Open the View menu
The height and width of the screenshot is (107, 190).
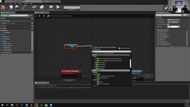pos(15,4)
